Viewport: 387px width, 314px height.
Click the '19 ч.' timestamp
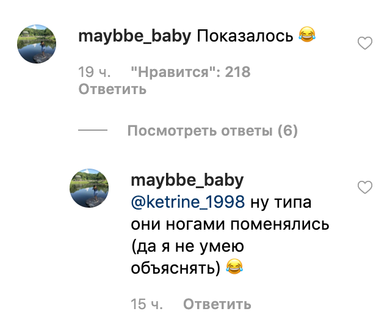[x=95, y=71]
